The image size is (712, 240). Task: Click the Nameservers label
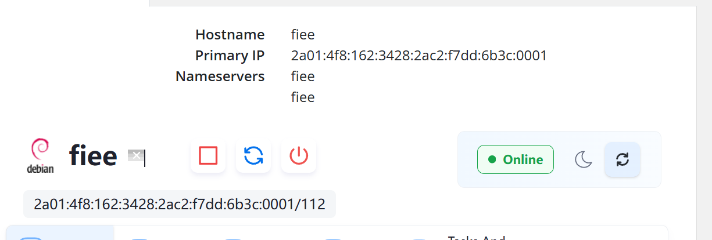tap(220, 77)
